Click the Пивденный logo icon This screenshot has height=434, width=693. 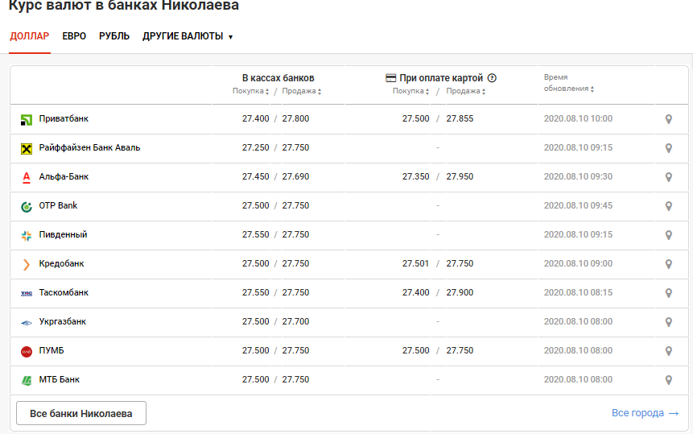point(26,235)
